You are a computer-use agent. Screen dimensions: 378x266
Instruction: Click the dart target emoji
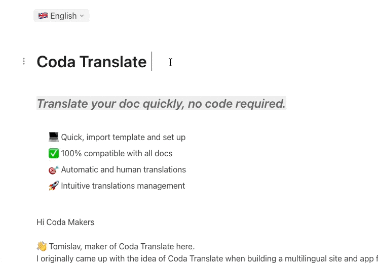54,170
